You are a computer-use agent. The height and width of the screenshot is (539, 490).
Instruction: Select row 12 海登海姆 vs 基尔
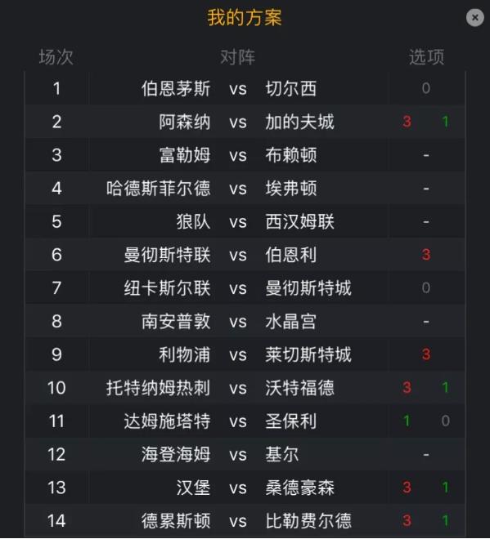245,454
